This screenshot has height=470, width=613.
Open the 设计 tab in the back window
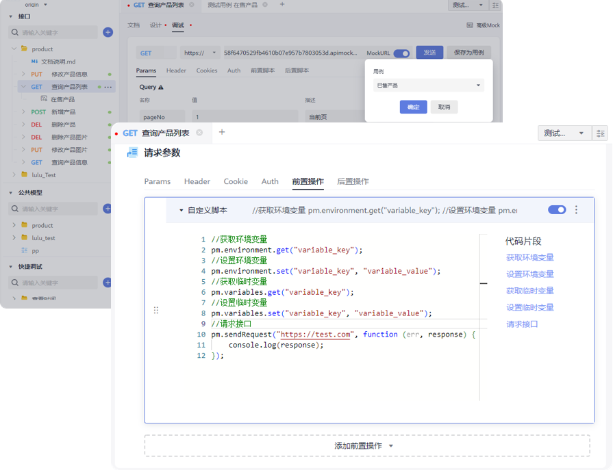point(155,25)
